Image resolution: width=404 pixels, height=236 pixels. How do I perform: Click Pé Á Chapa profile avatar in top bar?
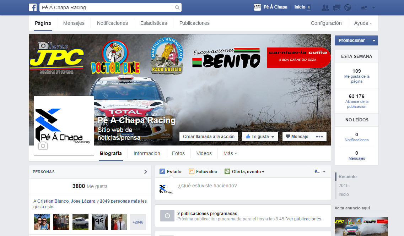(x=257, y=7)
